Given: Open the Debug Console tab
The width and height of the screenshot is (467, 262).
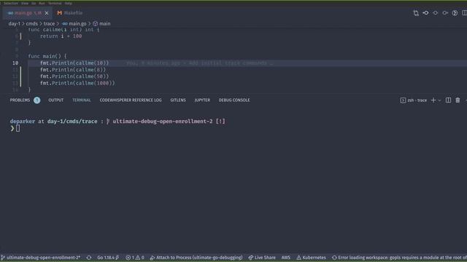Looking at the screenshot, I should click(x=234, y=100).
